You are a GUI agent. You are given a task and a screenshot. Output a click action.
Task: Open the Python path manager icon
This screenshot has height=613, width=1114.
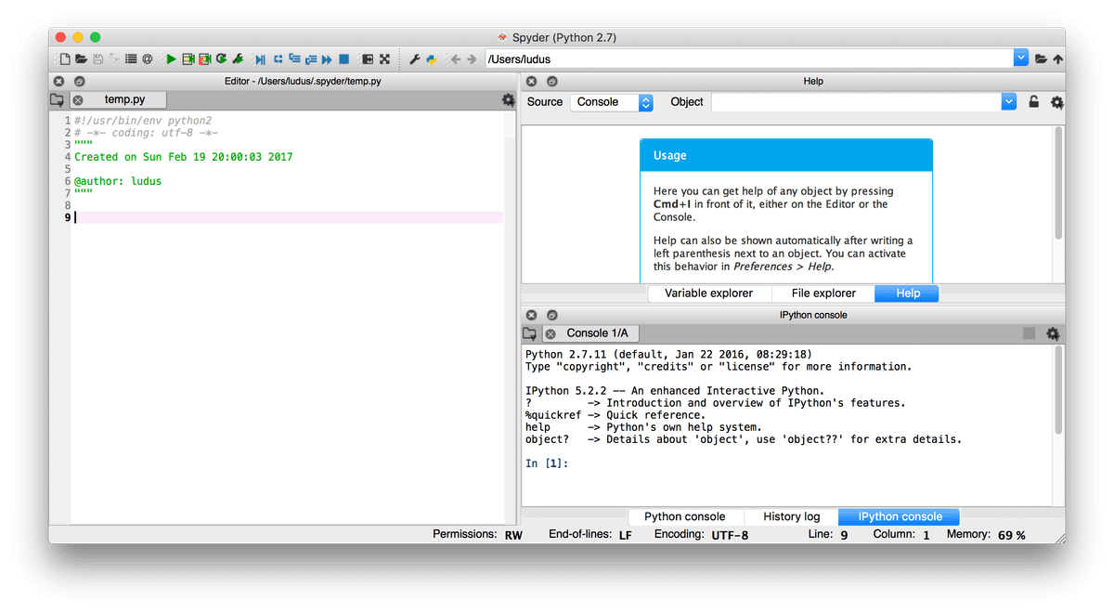(x=432, y=59)
